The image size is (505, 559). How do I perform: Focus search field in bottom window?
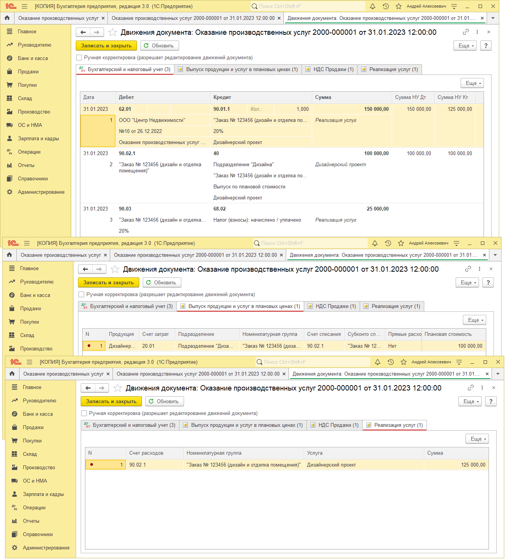coord(313,362)
